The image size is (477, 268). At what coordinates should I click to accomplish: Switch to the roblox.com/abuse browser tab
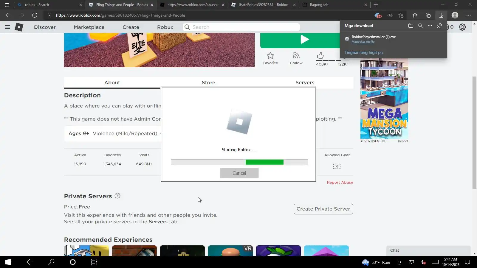(x=193, y=5)
